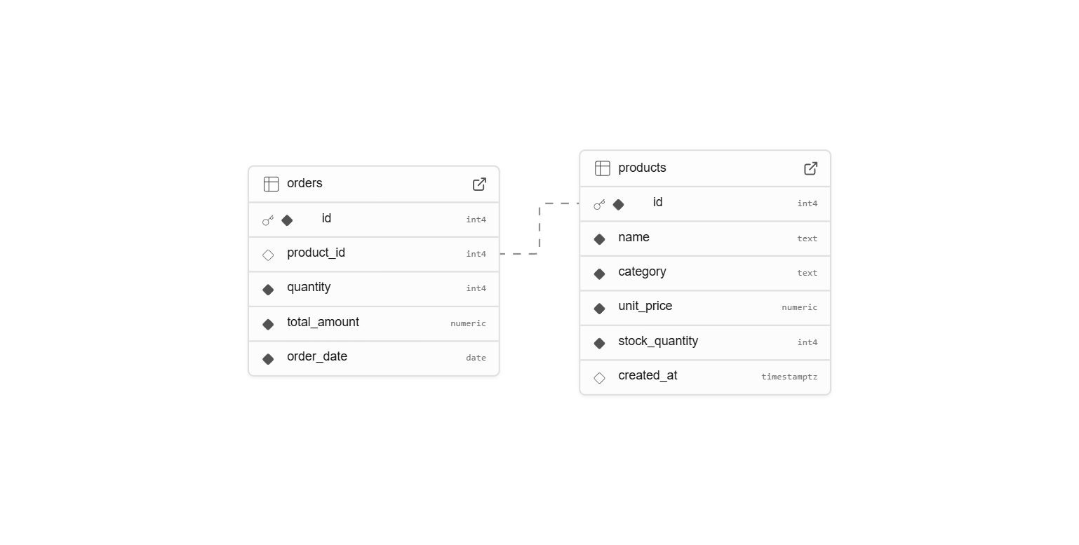Viewport: 1079px width, 545px height.
Task: Click the timestamptz type on created_at row
Action: point(789,377)
